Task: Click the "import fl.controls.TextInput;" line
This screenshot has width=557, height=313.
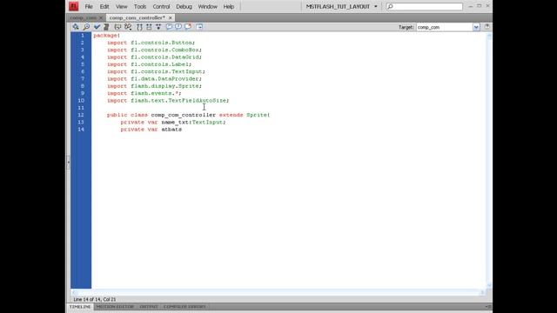Action: point(156,71)
